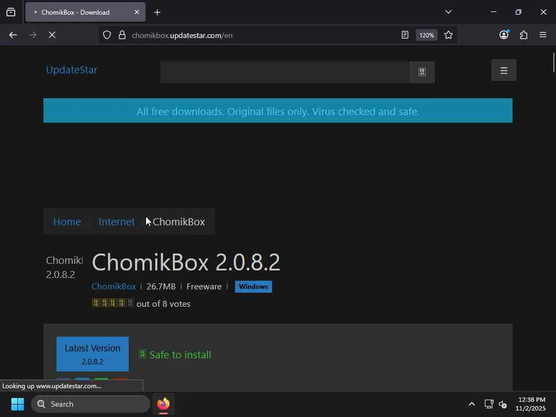Bookmark this page with star icon

coord(448,35)
